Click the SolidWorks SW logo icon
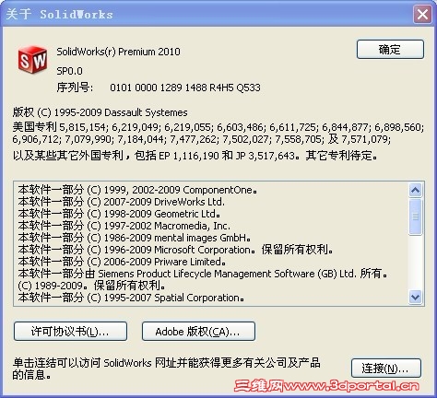This screenshot has width=437, height=398. pos(32,60)
